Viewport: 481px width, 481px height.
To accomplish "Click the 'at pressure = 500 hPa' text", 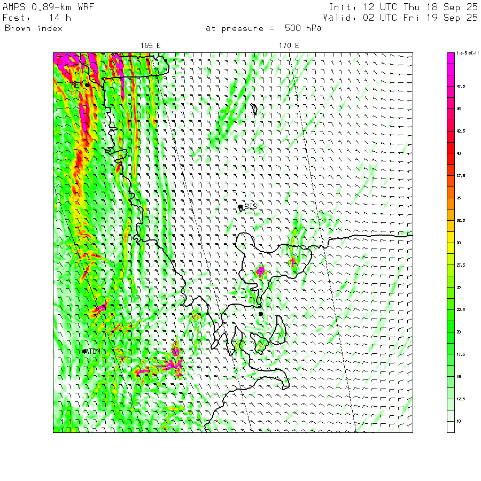I will (x=263, y=28).
